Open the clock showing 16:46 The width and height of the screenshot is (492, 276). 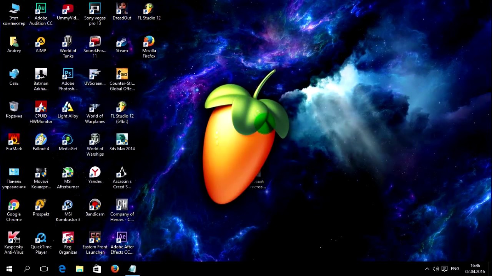tap(475, 269)
